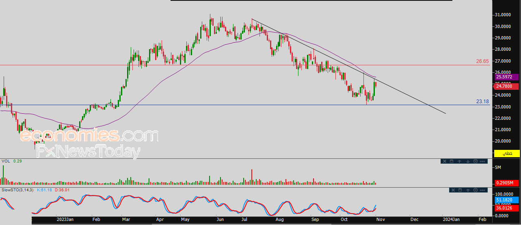Image resolution: width=521 pixels, height=225 pixels.
Task: Click the blue 51.1820 stochastic K value tag
Action: 506,200
